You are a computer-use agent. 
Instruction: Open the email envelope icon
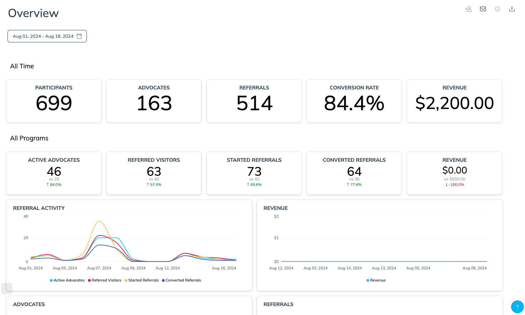(x=483, y=9)
